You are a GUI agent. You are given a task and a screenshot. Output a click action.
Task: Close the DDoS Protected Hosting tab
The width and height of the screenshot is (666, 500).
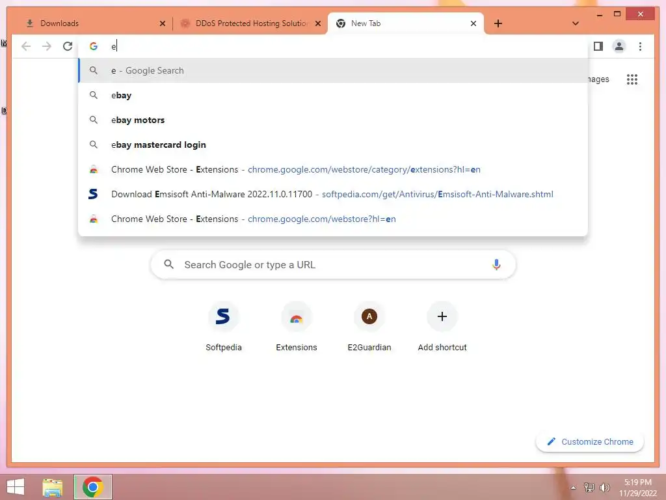coord(317,23)
